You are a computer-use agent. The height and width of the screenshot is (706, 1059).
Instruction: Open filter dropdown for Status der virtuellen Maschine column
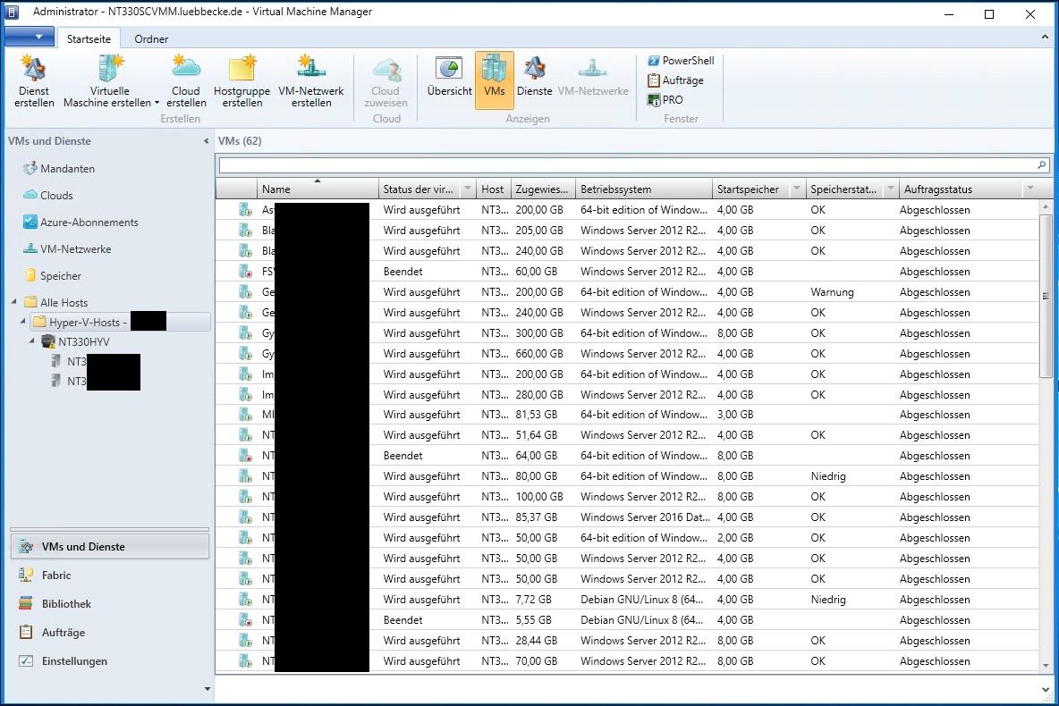coord(467,189)
